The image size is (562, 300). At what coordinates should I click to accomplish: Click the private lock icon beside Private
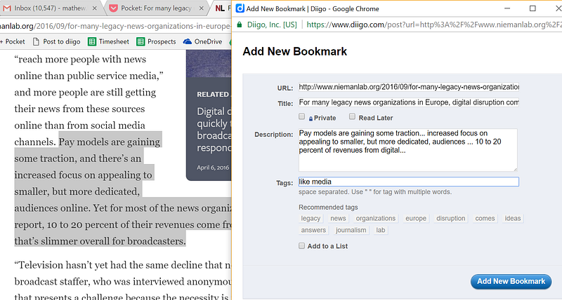click(x=311, y=118)
